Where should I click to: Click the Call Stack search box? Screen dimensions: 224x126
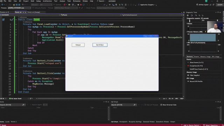(x=124, y=105)
